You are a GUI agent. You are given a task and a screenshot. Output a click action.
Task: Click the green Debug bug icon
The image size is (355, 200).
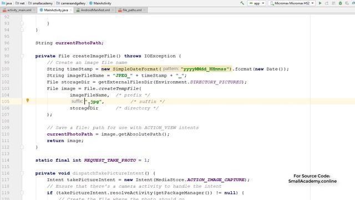(340, 3)
